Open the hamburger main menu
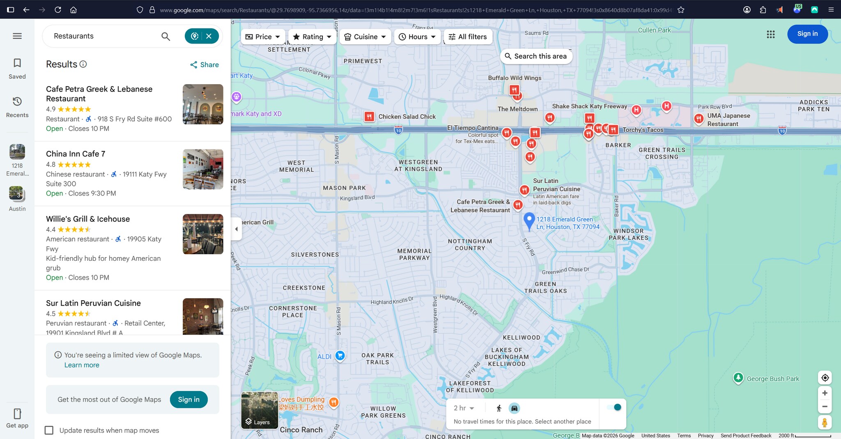This screenshot has height=439, width=841. click(17, 36)
